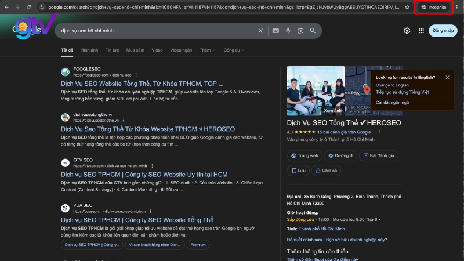
Task: Click Thêm số điện thoại của địa điểm này
Action: coord(322,259)
